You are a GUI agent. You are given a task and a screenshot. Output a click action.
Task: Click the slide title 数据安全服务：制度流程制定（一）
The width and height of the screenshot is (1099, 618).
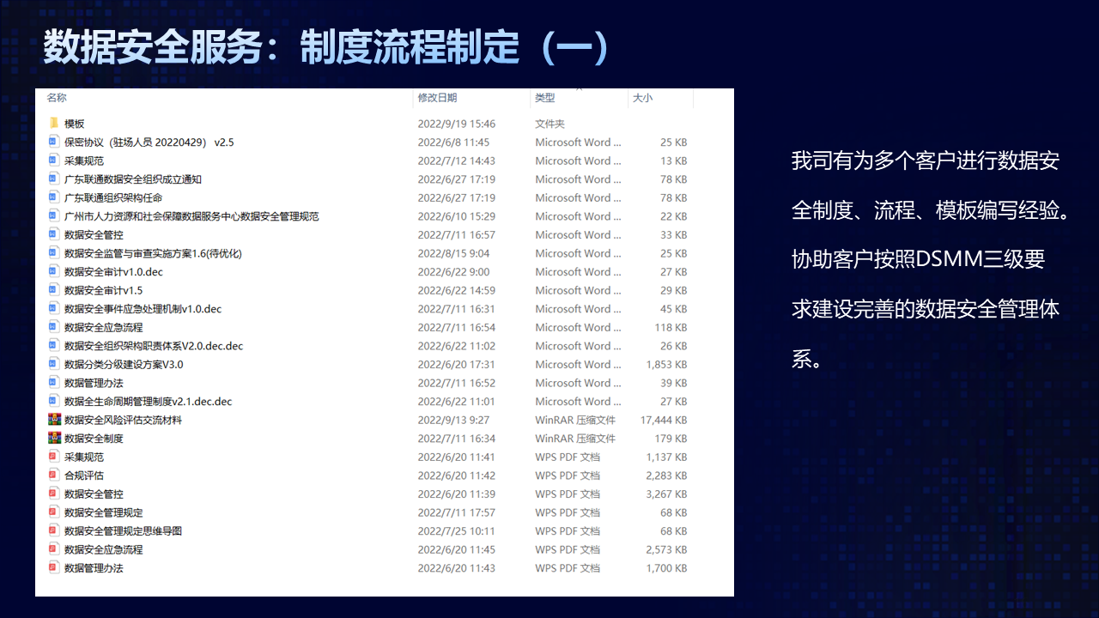327,48
